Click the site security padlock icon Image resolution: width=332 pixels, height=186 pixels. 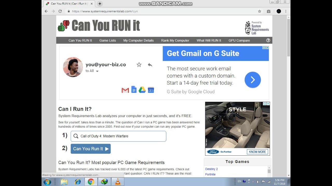point(69,11)
